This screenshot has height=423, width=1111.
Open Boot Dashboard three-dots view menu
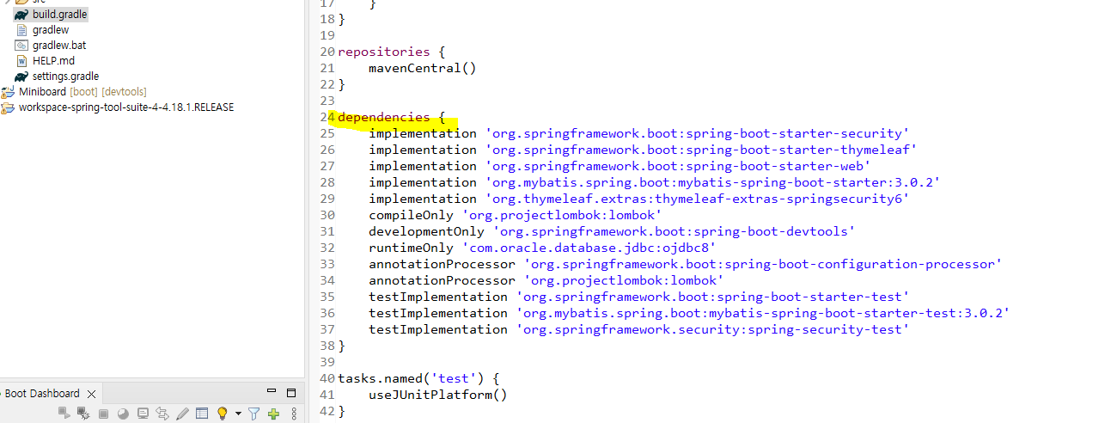(x=294, y=414)
